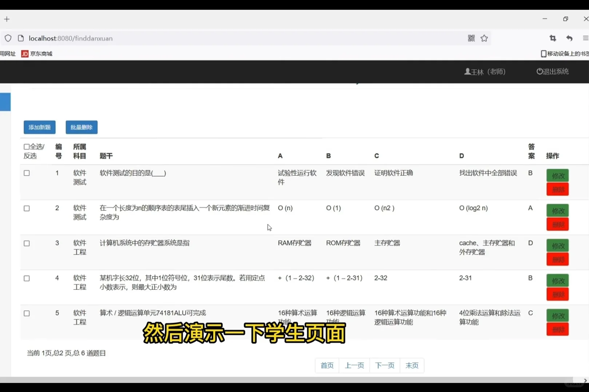
Task: Click the undo arrow icon in toolbar
Action: tap(569, 38)
